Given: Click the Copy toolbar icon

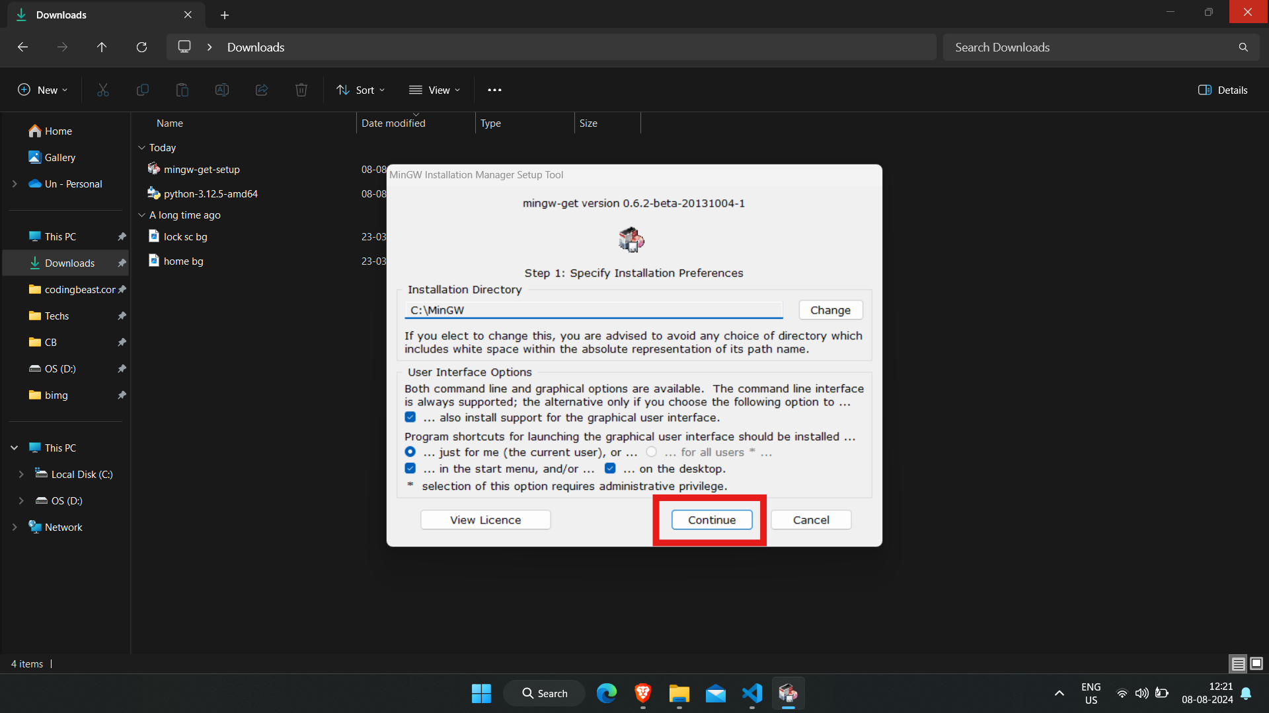Looking at the screenshot, I should (143, 90).
